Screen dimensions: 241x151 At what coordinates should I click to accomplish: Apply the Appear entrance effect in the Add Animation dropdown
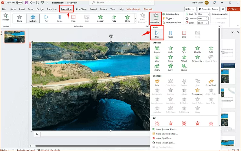point(157,50)
